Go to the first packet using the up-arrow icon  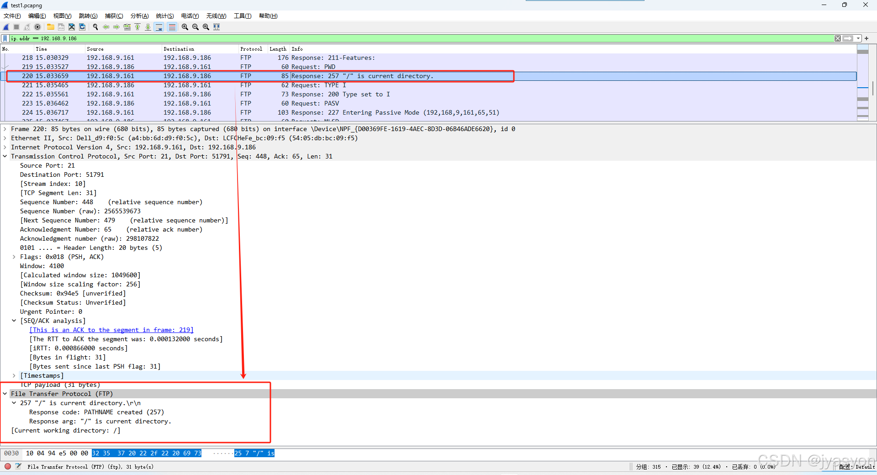point(137,27)
